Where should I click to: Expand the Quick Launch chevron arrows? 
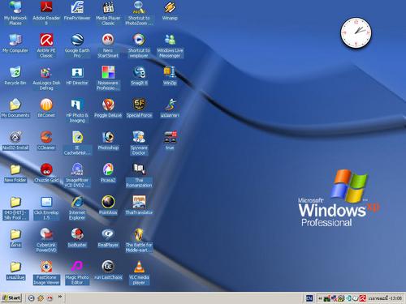(x=60, y=297)
